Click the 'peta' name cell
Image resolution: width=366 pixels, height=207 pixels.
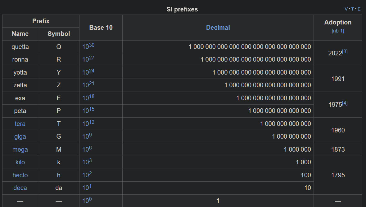pyautogui.click(x=20, y=111)
